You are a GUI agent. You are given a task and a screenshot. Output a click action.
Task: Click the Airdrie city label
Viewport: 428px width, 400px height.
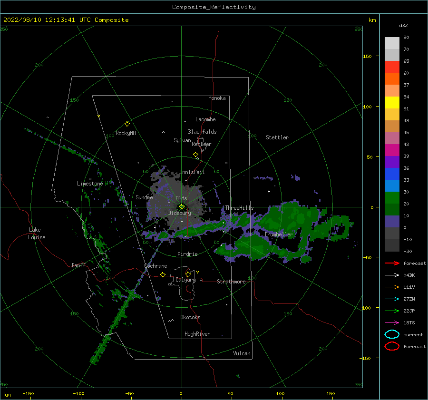(x=187, y=254)
